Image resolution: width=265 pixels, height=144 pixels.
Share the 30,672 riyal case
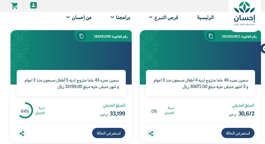coord(151,133)
